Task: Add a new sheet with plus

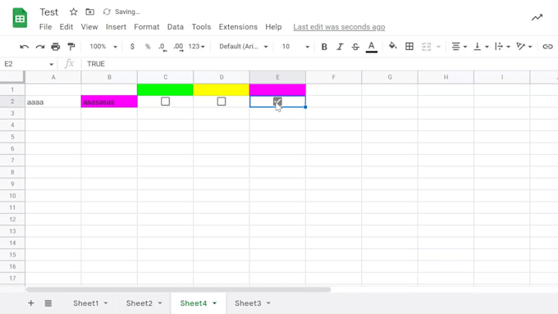Action: click(x=31, y=303)
